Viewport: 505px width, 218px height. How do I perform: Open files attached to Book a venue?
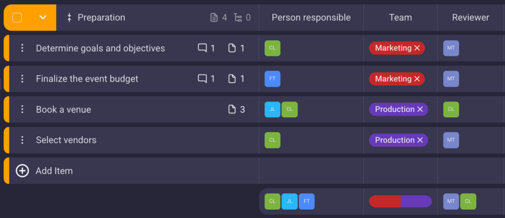coord(232,109)
